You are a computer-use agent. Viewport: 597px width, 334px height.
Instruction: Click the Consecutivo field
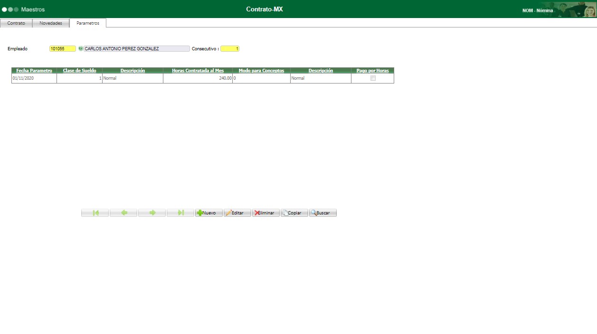tap(230, 48)
